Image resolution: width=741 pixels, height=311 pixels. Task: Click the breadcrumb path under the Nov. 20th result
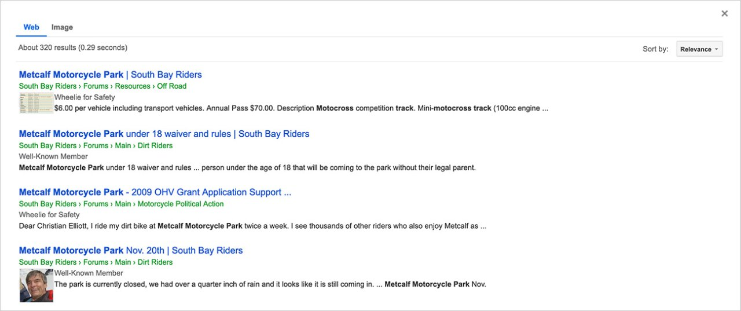click(96, 262)
